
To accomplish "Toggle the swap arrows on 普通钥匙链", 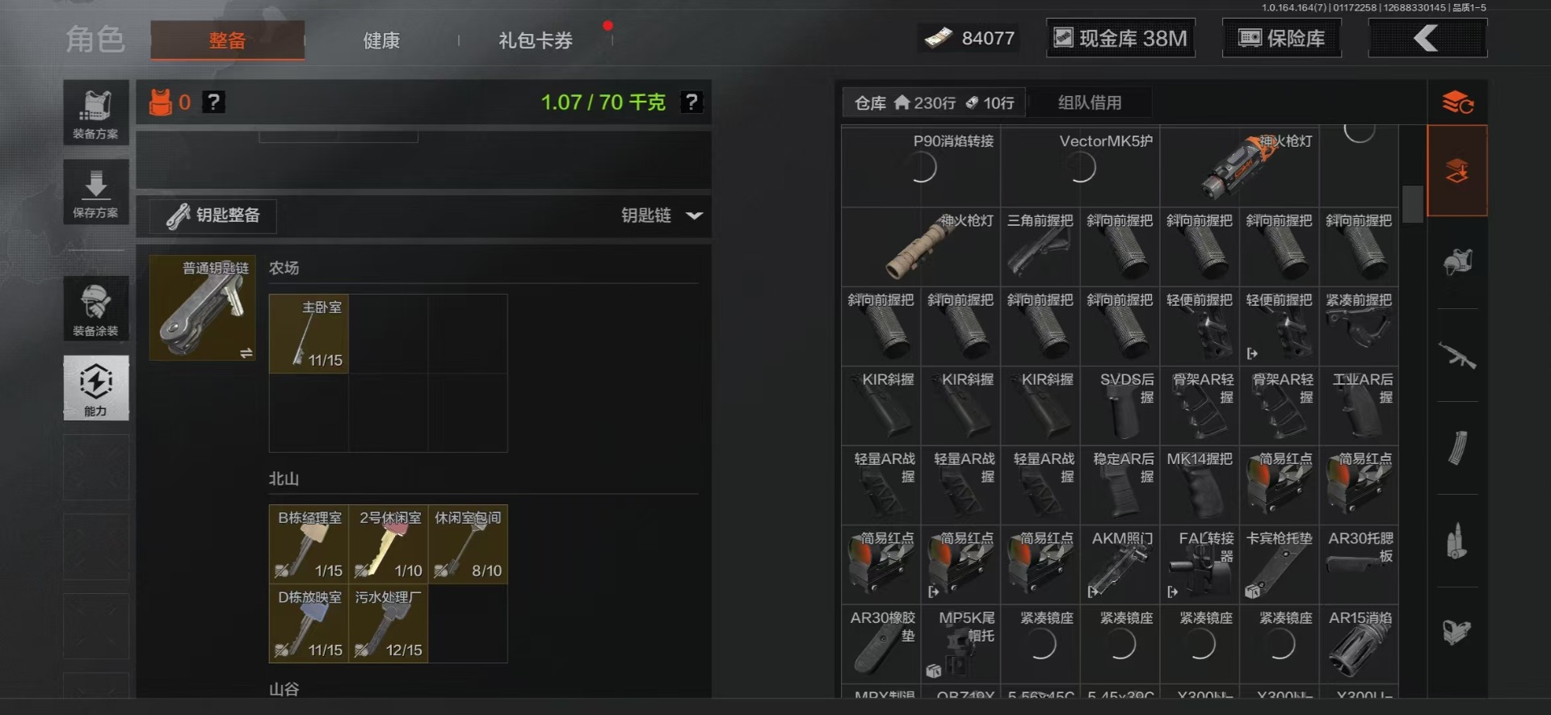I will coord(246,353).
